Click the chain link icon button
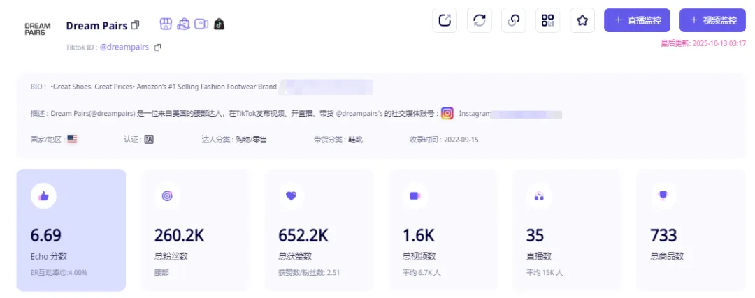This screenshot has width=755, height=298. click(x=513, y=20)
